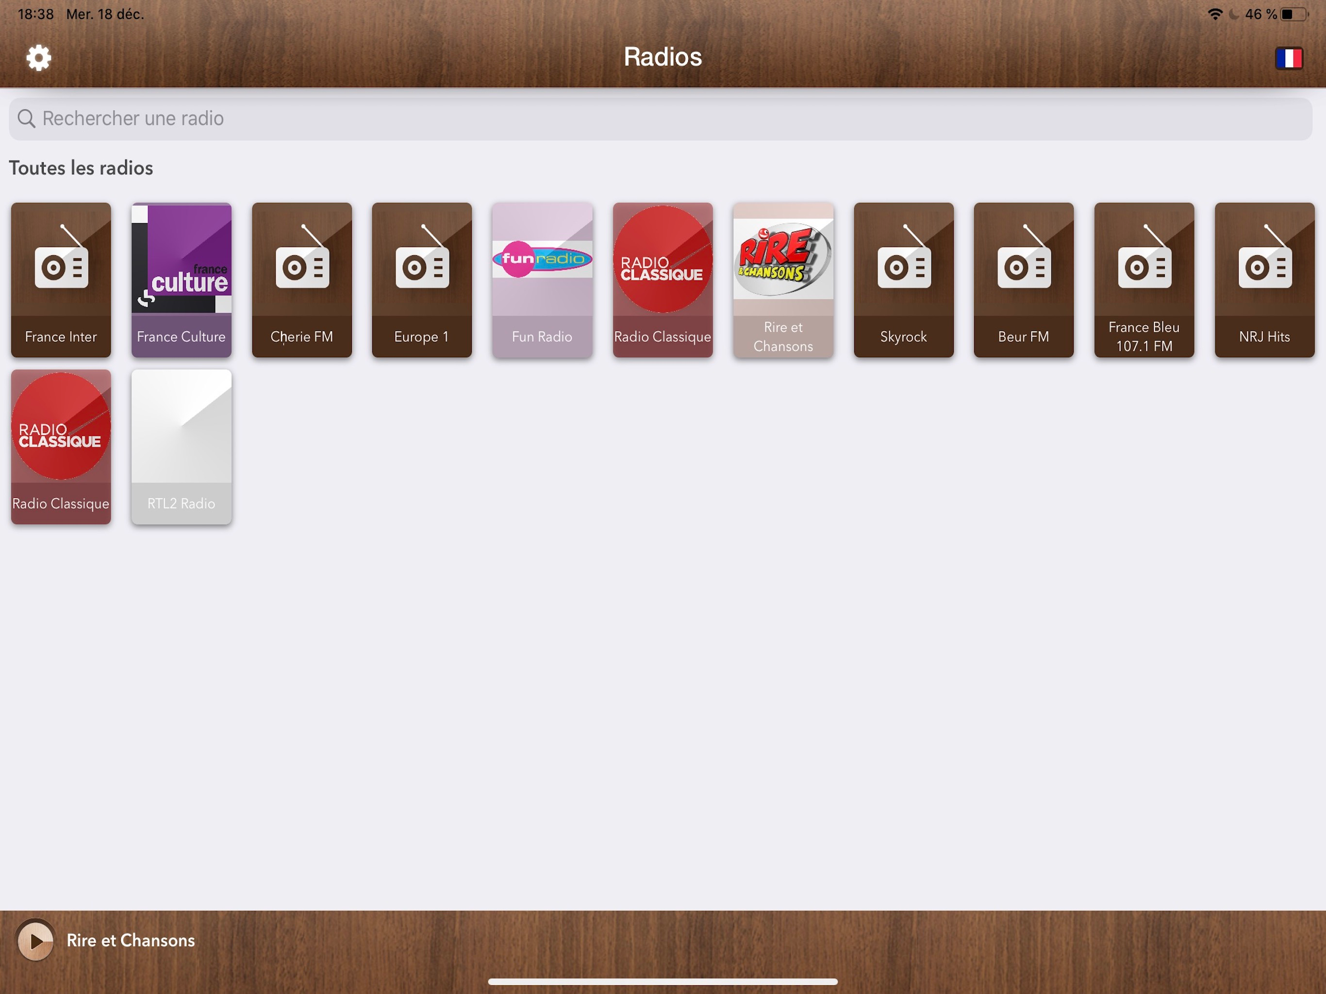The image size is (1326, 994).
Task: Select the RTL2 Radio station card
Action: [182, 447]
